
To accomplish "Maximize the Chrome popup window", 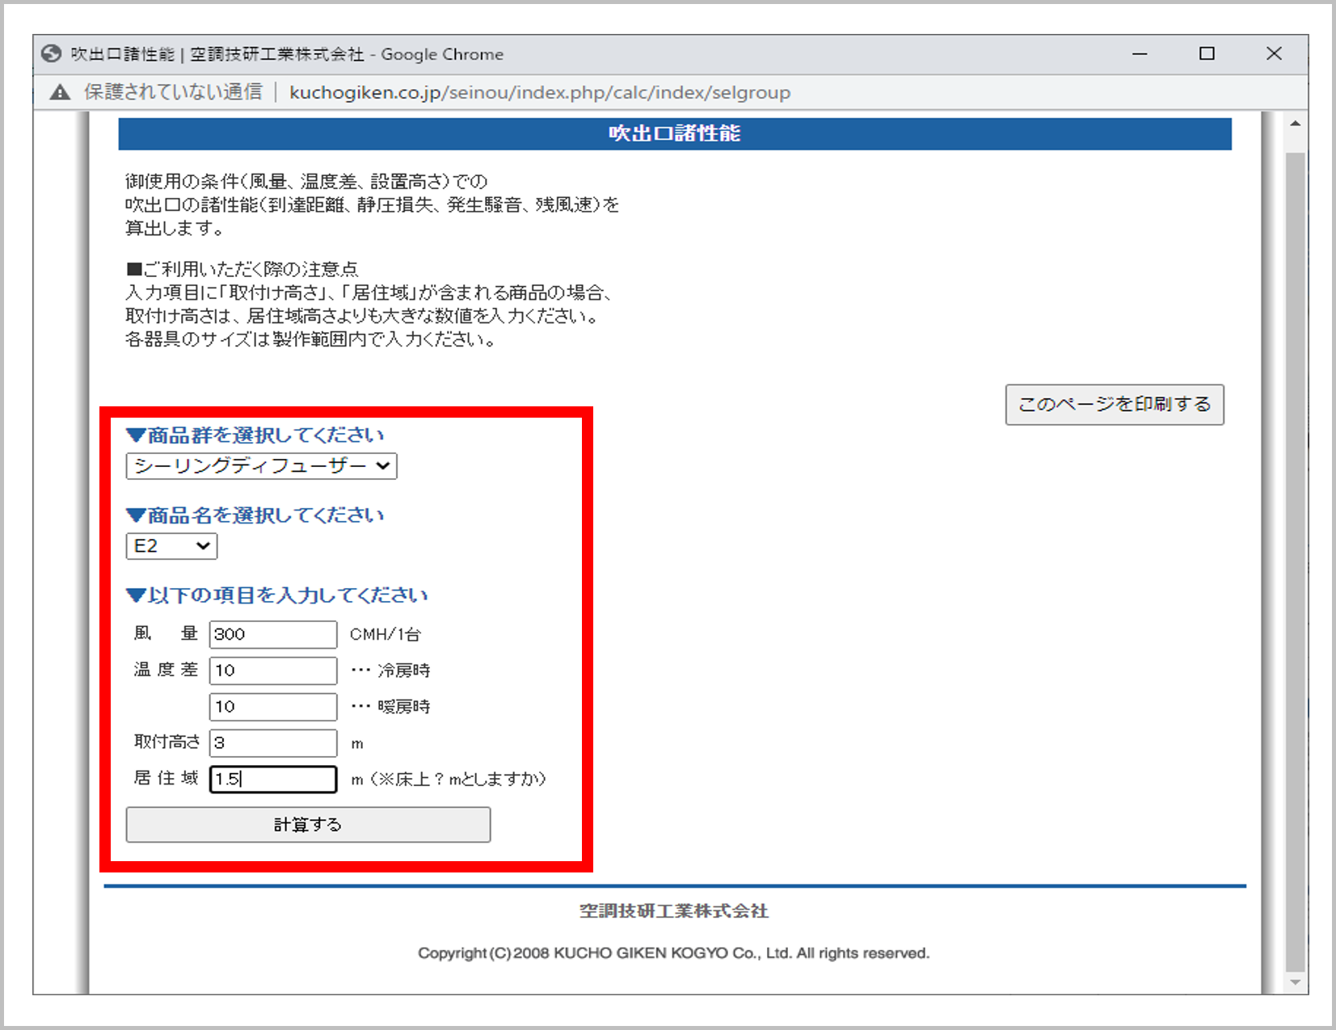I will tap(1207, 54).
